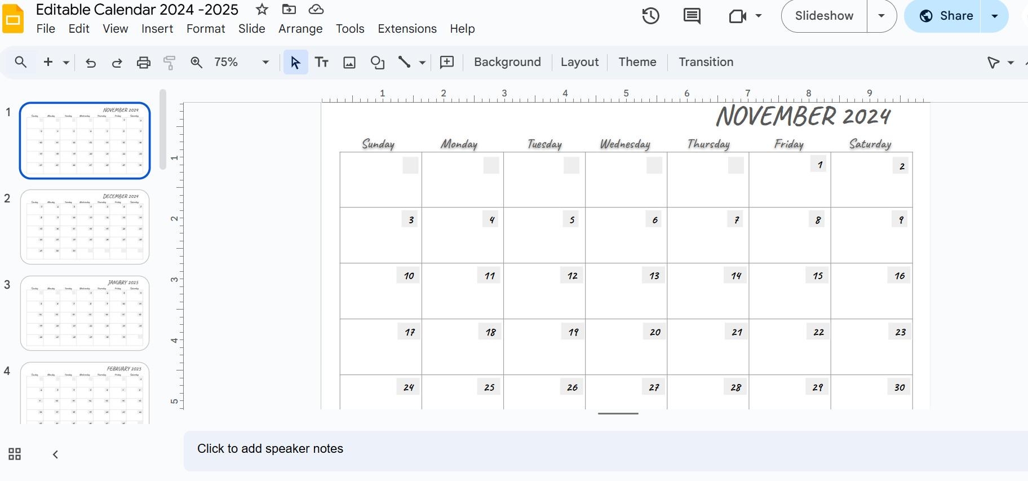Click the print icon
Screen dimensions: 1028x481
click(x=144, y=63)
